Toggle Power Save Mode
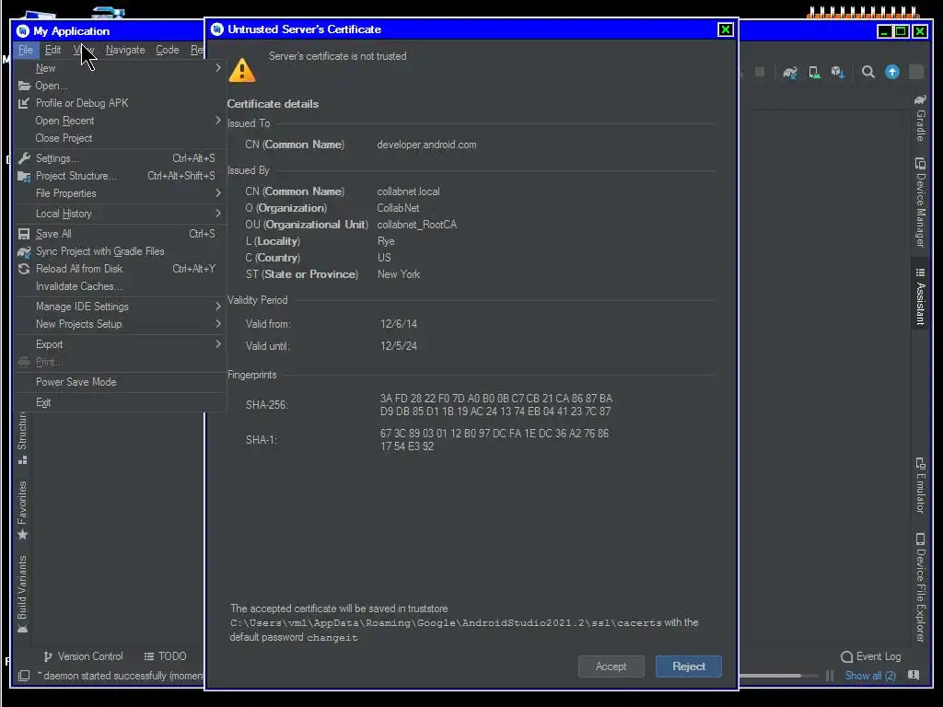943x707 pixels. click(120, 382)
